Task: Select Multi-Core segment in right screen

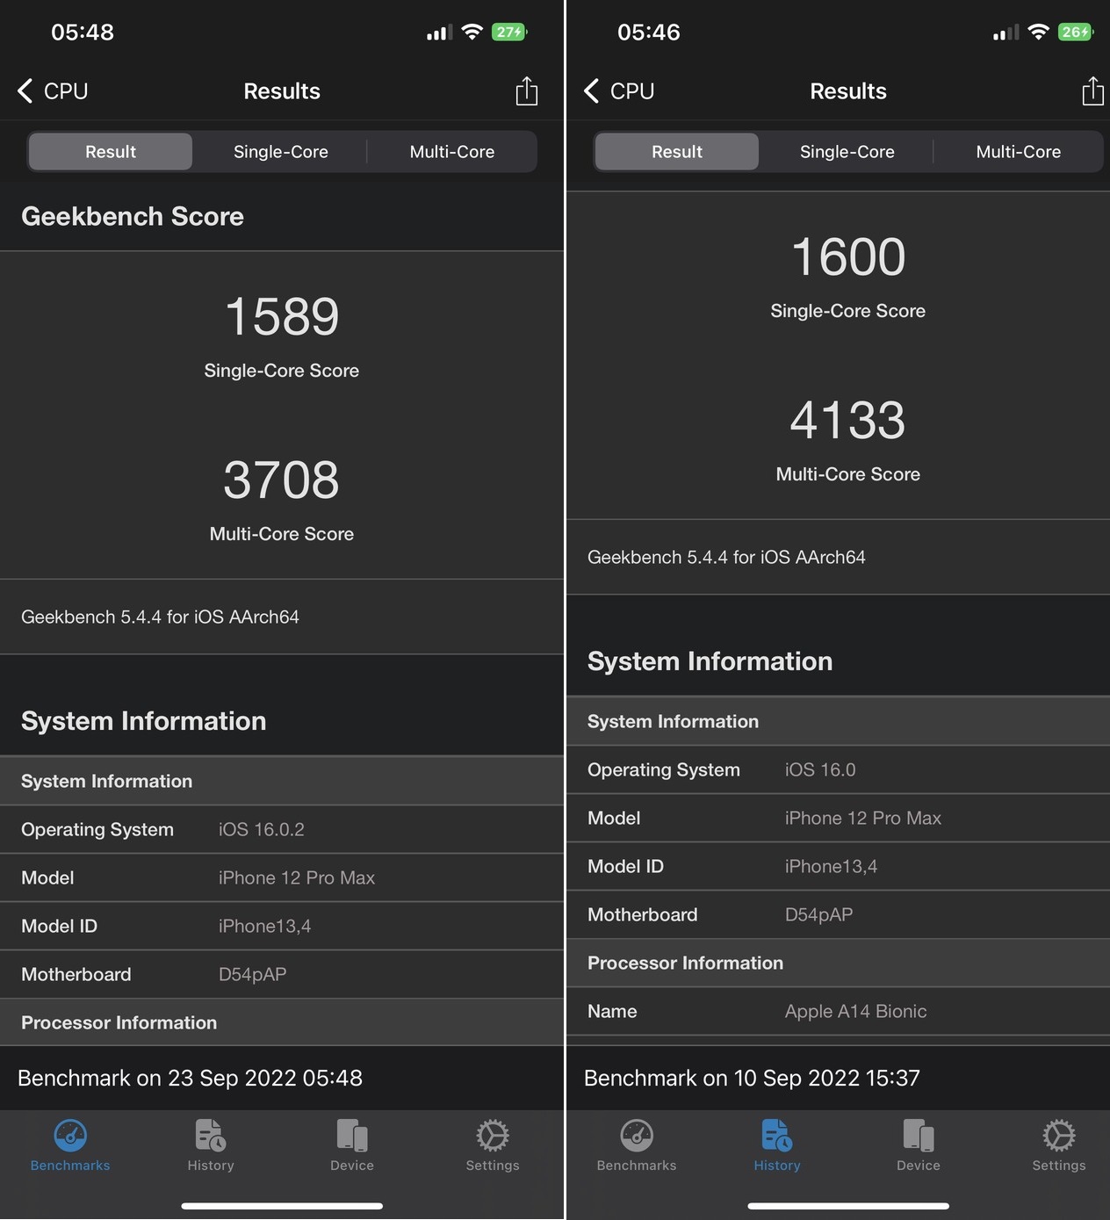Action: [x=1019, y=152]
